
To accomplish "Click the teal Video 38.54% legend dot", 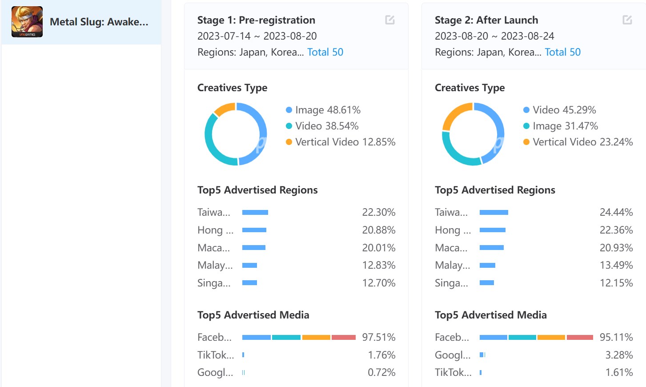I will pyautogui.click(x=289, y=126).
